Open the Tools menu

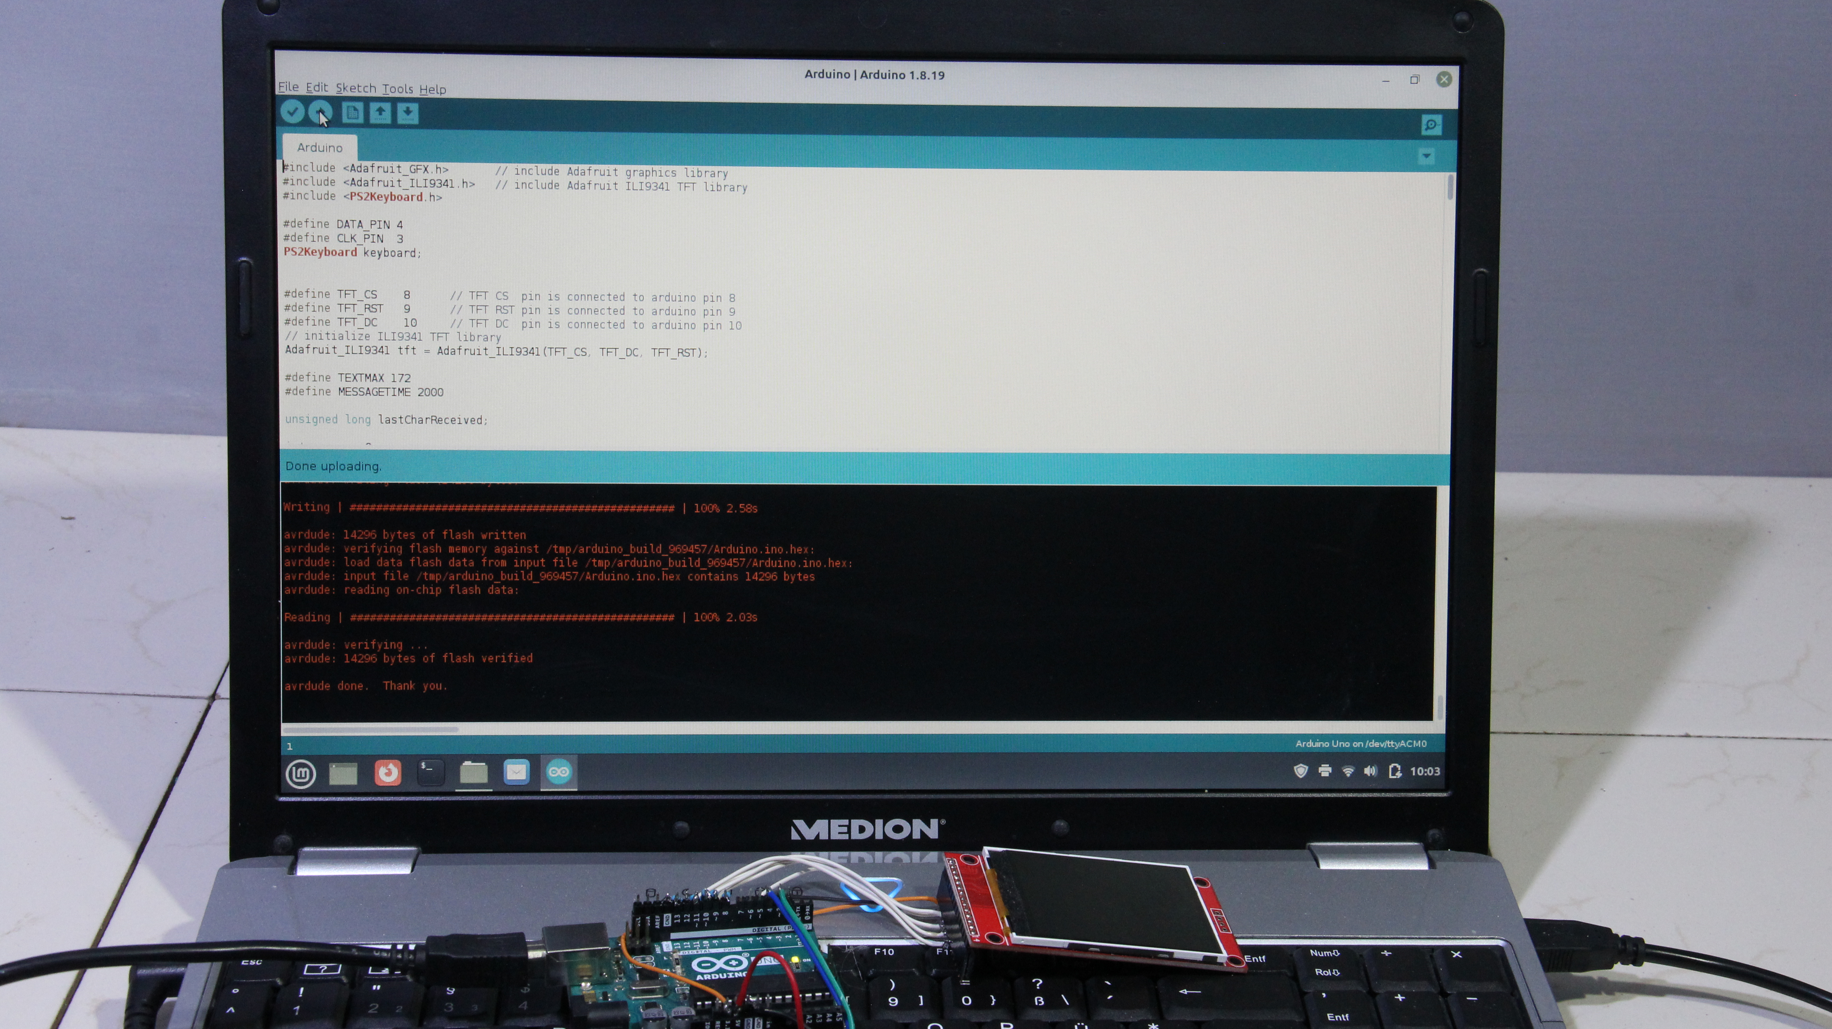point(397,89)
